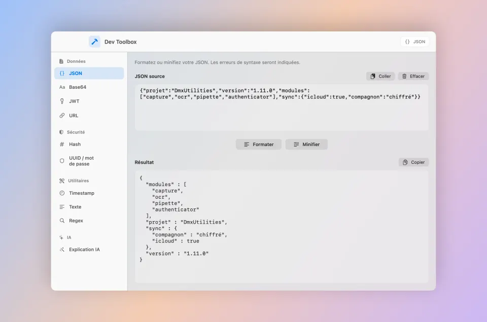Click the Base64 'Aa' icon
The height and width of the screenshot is (322, 487).
62,87
